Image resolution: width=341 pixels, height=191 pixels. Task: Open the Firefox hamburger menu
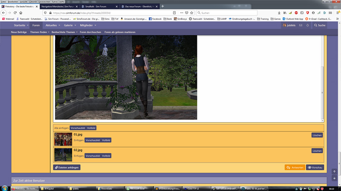(338, 13)
